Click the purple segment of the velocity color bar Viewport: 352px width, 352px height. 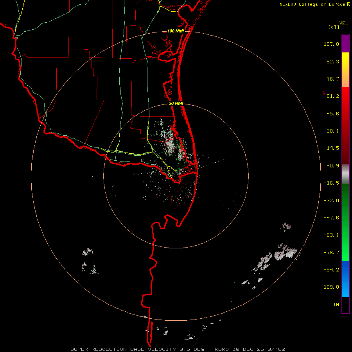click(345, 43)
